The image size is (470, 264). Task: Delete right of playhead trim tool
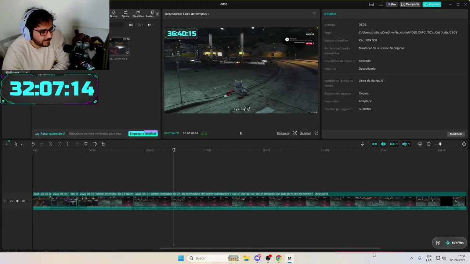[68, 144]
